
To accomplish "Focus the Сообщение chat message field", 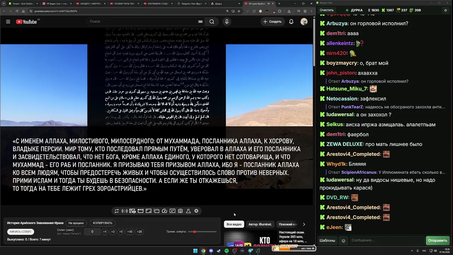I will pyautogui.click(x=386, y=240).
